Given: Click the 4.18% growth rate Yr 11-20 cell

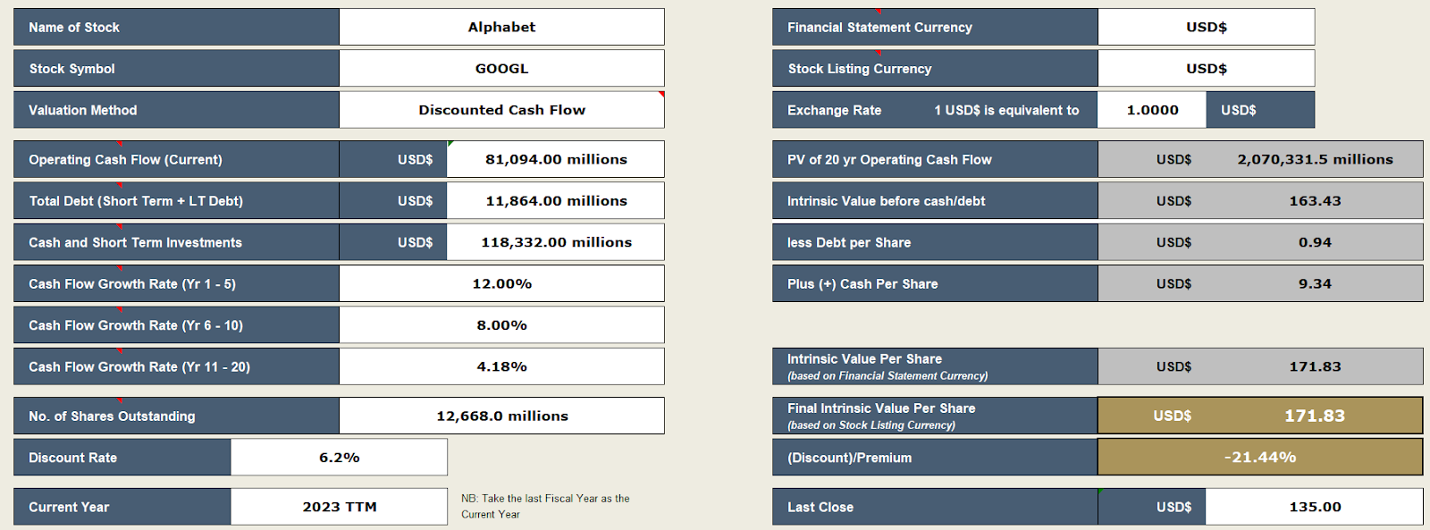Looking at the screenshot, I should coord(501,366).
